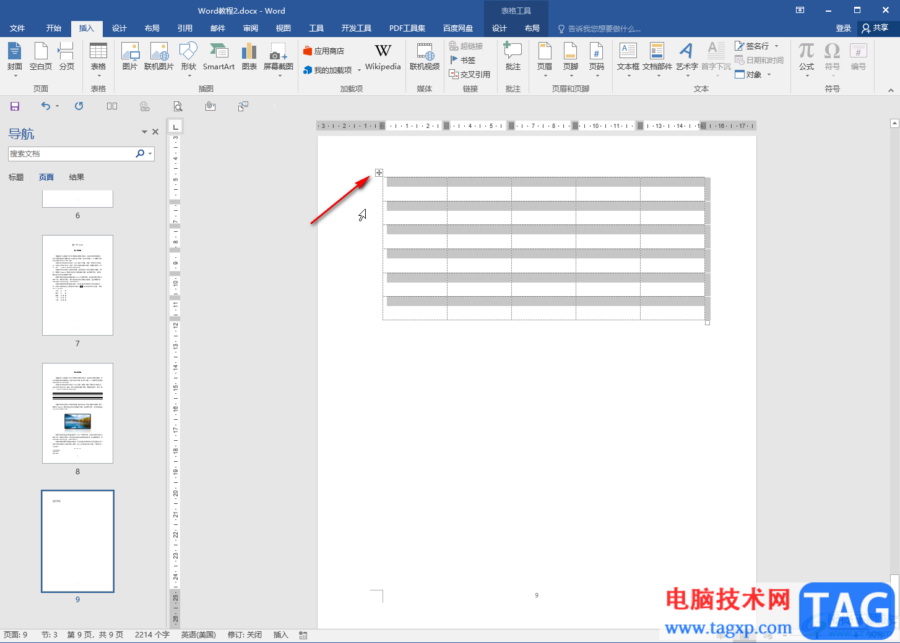900x643 pixels.
Task: Insert a chart (图表)
Action: pos(249,57)
